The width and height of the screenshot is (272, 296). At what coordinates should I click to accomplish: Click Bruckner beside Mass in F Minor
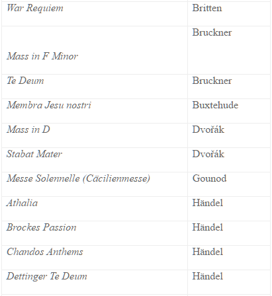pyautogui.click(x=212, y=32)
